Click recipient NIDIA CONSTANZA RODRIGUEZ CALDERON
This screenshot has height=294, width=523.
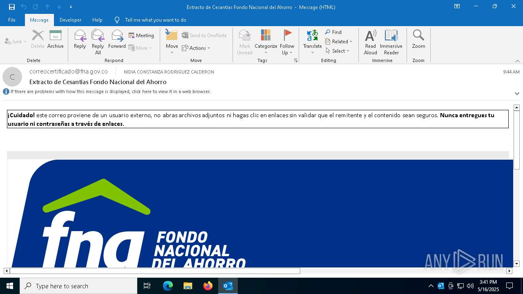(169, 72)
